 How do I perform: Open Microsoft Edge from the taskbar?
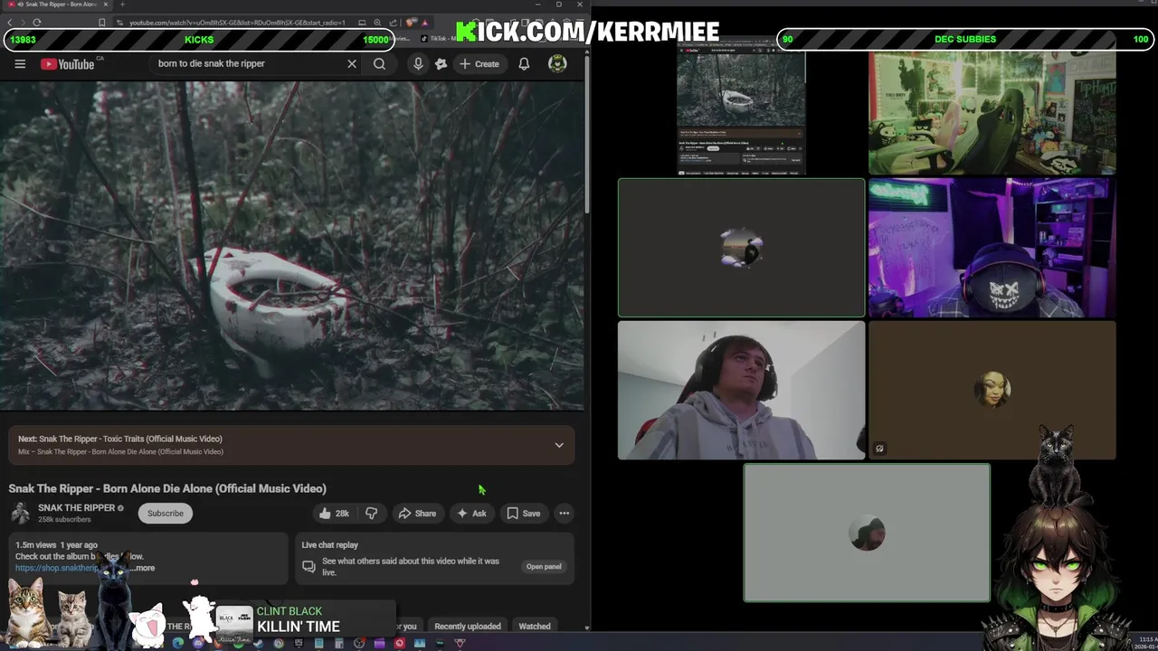tap(178, 643)
